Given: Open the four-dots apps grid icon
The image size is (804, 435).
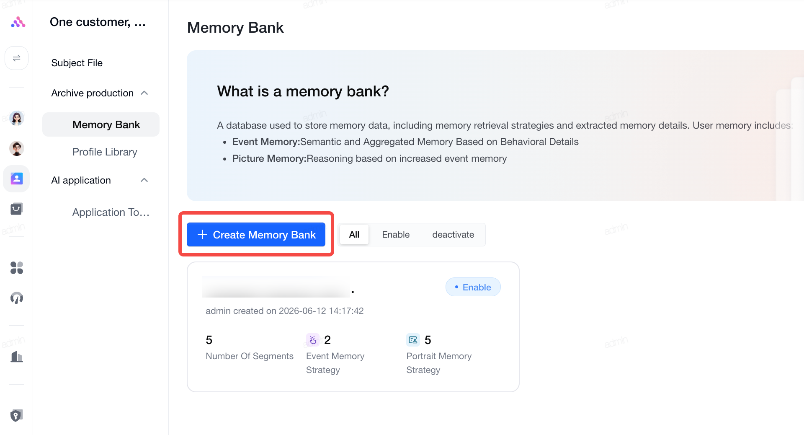Looking at the screenshot, I should click(x=17, y=268).
